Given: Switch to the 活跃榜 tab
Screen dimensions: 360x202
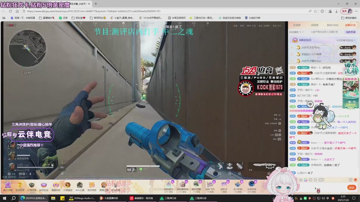Looking at the screenshot, I should tap(315, 25).
